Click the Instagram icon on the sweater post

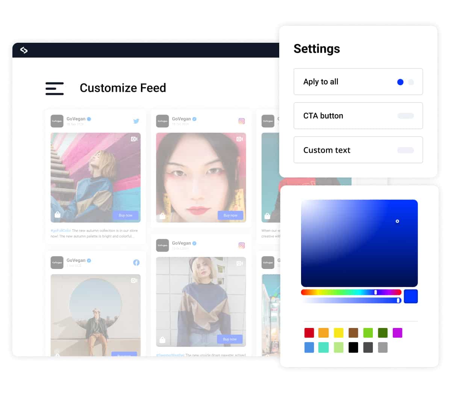click(242, 245)
